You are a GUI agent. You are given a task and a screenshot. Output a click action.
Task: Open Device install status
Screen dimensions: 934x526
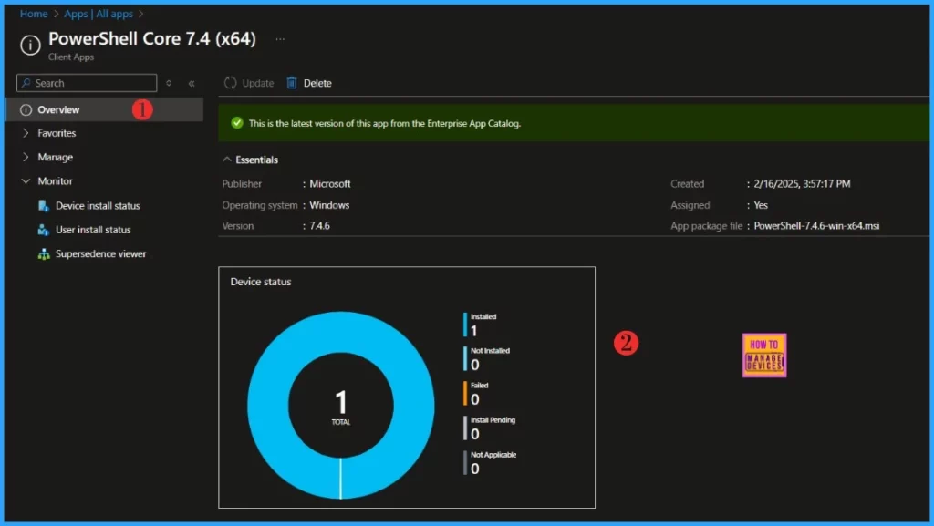click(x=98, y=206)
